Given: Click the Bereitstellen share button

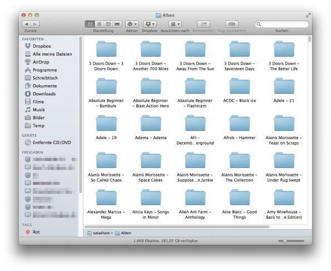Looking at the screenshot, I should click(x=204, y=24).
